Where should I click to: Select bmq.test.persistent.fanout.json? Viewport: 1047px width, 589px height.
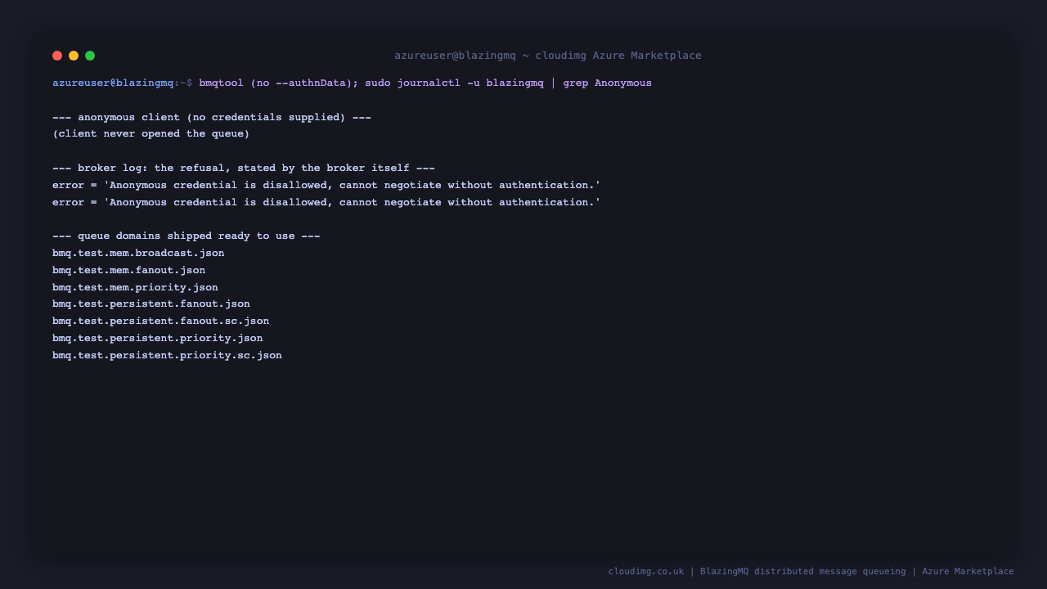[151, 304]
